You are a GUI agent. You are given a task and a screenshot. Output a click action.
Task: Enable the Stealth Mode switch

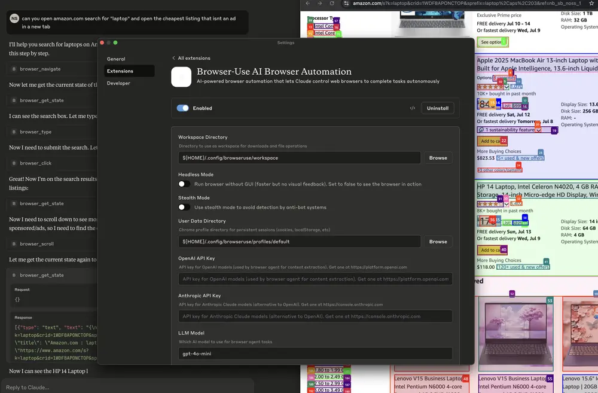184,208
